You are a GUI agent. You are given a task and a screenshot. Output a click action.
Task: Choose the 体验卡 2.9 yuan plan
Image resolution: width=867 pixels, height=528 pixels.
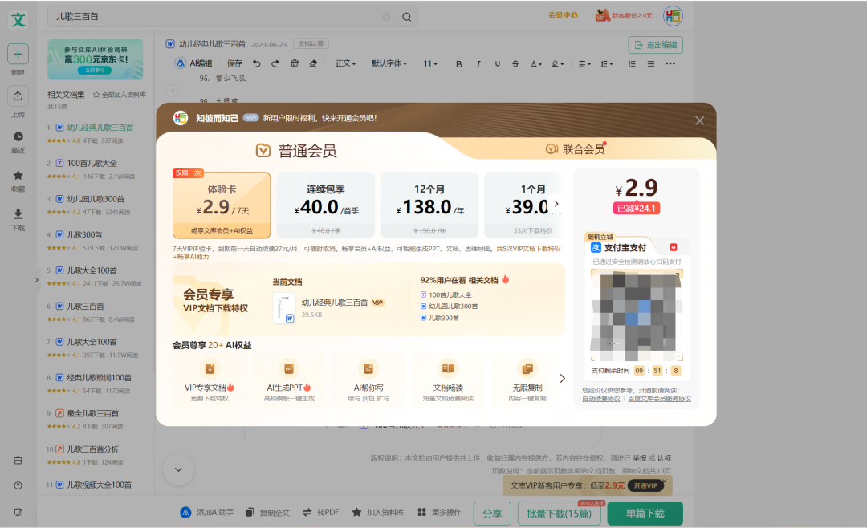(222, 205)
